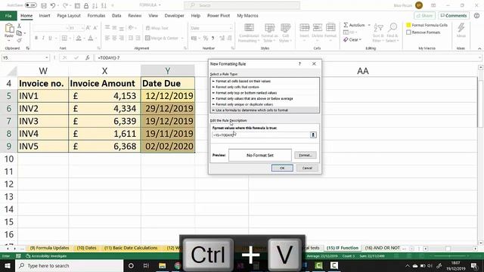Open the Number Format dropdown showing Date
The image size is (484, 272).
[x=231, y=28]
